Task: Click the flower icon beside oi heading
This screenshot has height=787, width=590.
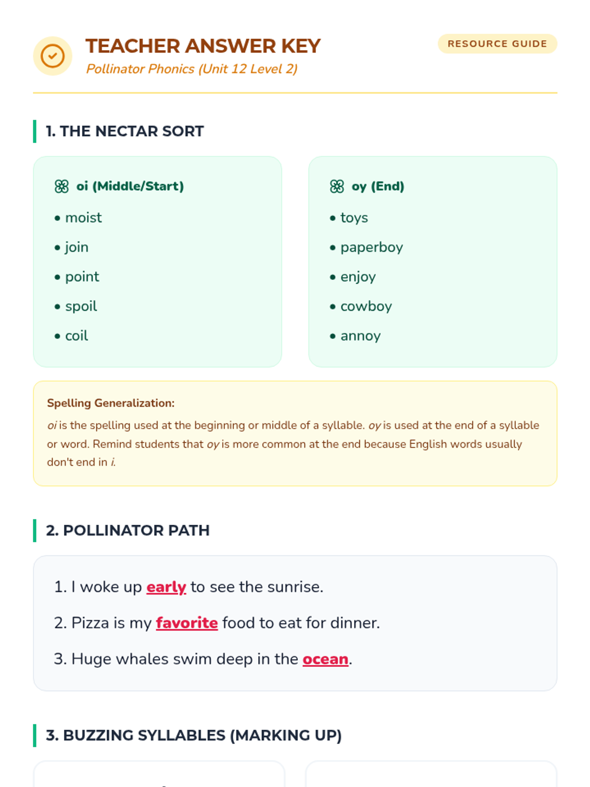Action: point(61,186)
